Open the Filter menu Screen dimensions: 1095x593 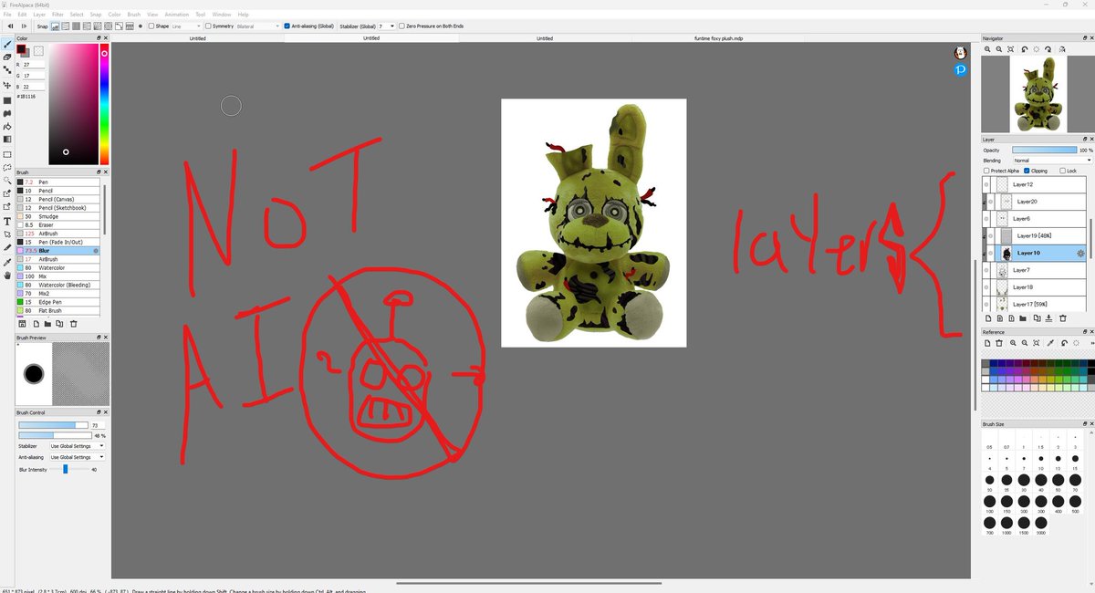click(57, 14)
